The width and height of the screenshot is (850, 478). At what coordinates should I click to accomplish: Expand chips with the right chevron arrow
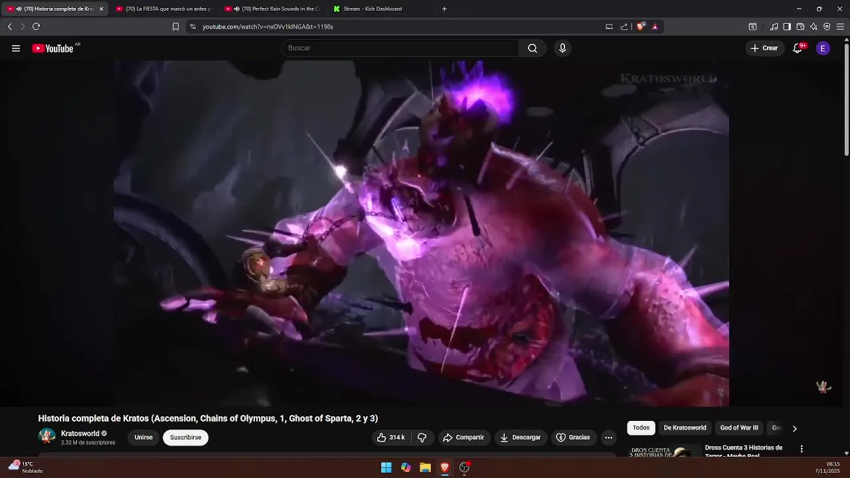click(x=794, y=428)
